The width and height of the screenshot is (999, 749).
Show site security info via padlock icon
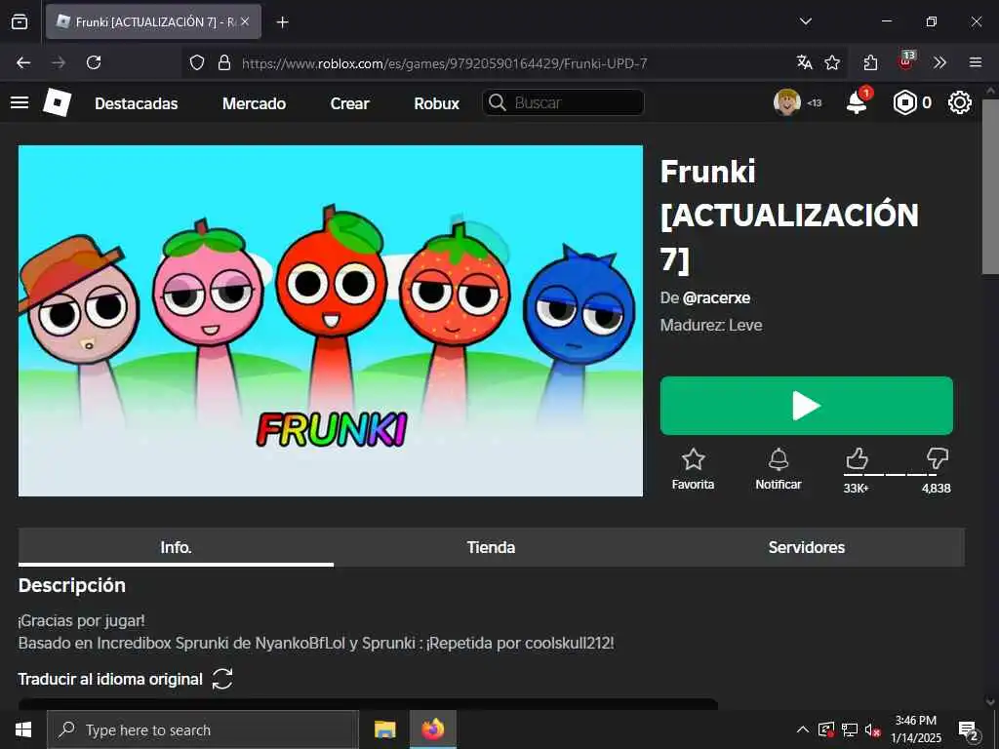pos(224,62)
